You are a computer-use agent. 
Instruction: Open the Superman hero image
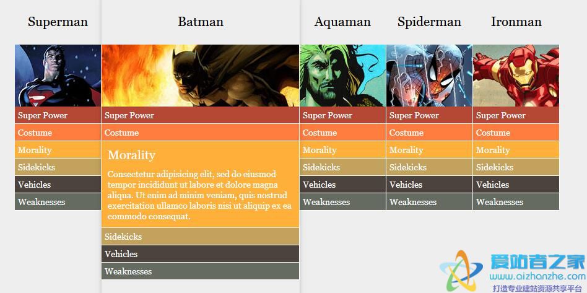pyautogui.click(x=58, y=76)
